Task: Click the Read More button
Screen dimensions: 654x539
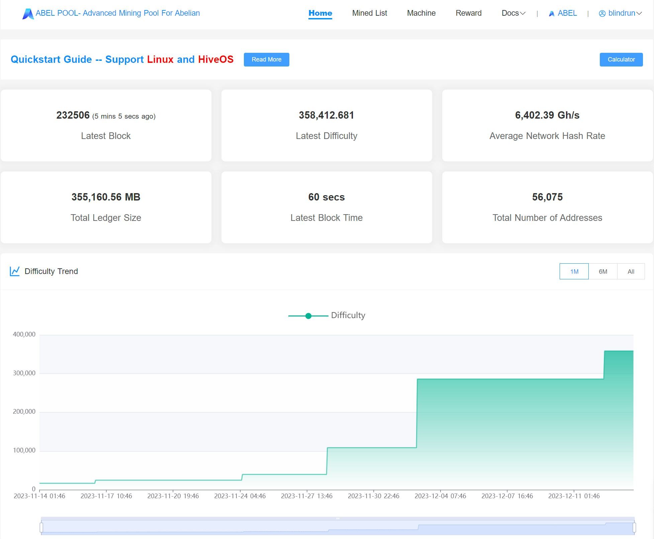Action: click(266, 59)
